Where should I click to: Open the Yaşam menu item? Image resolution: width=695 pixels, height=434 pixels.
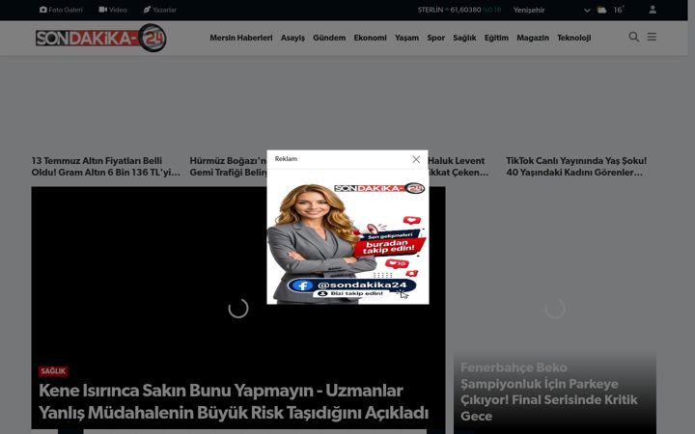point(406,38)
